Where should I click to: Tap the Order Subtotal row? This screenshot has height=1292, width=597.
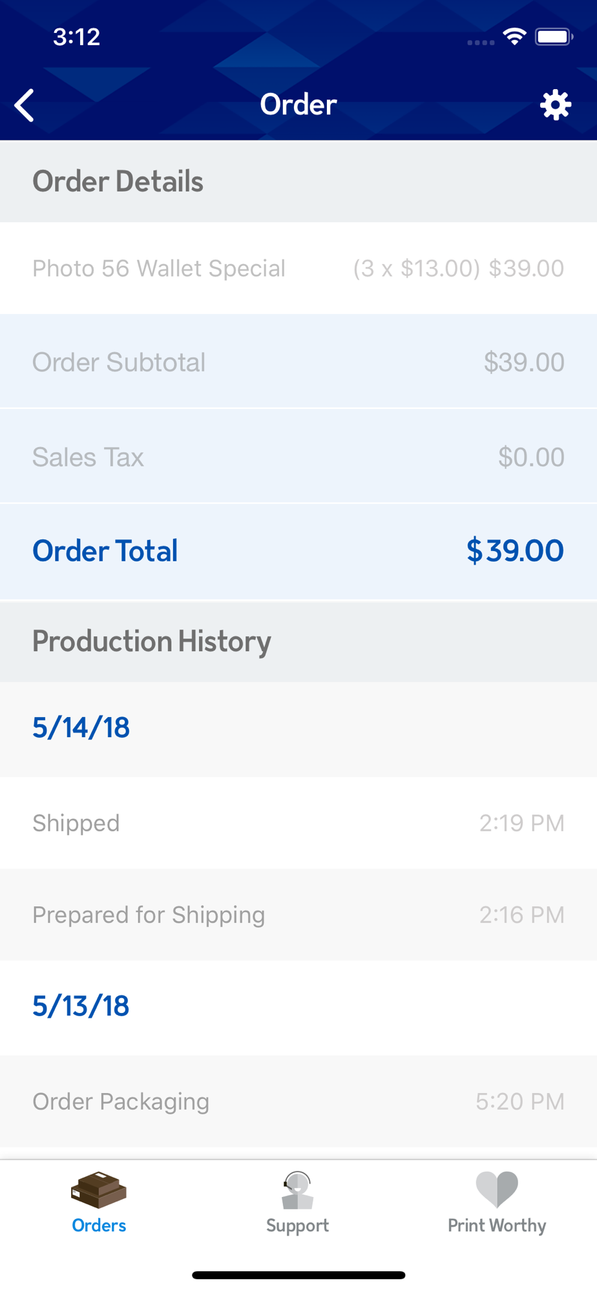click(298, 362)
